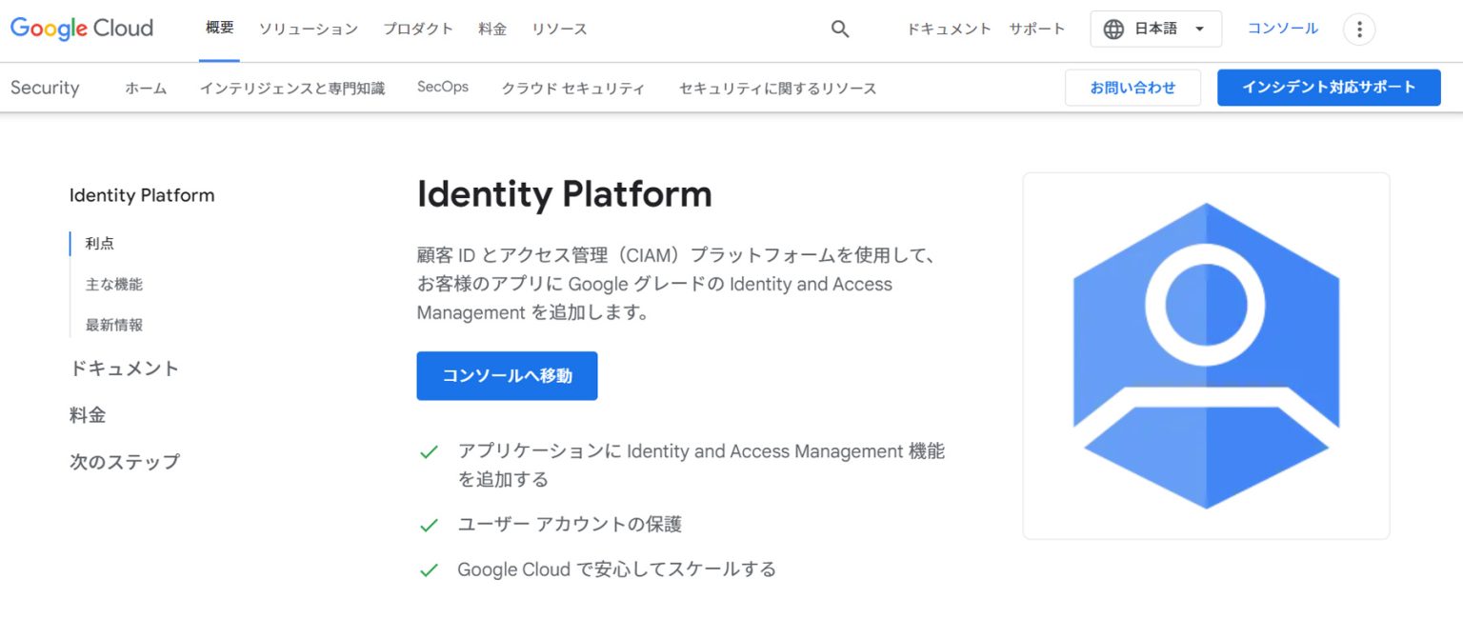The image size is (1463, 619).
Task: Click the コンソールへ移動 button
Action: pyautogui.click(x=507, y=375)
